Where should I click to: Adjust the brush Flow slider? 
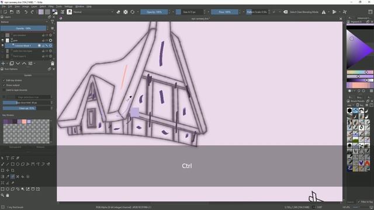click(x=224, y=12)
